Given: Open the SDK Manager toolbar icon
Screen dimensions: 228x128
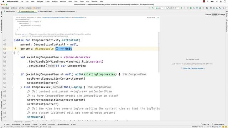Looking at the screenshot, I should pos(220,8).
